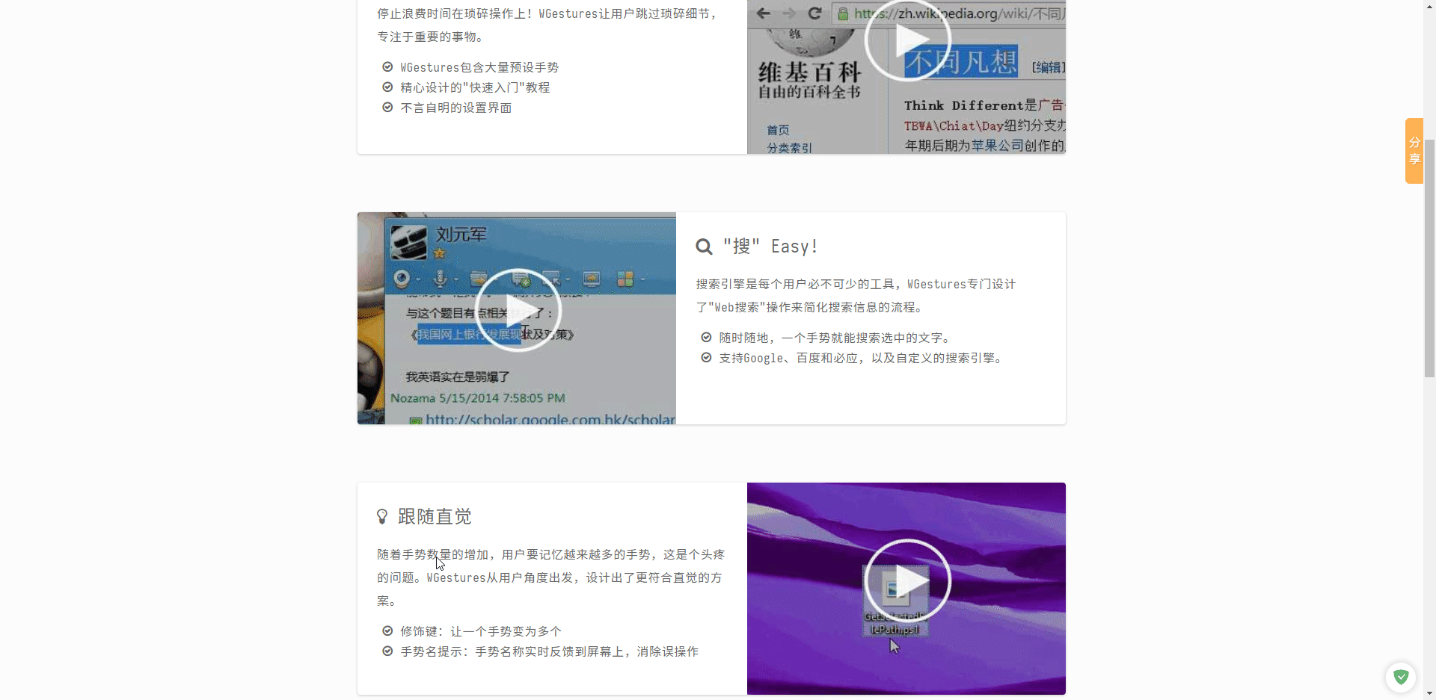Click the page vertical scrollbar thumb
The image size is (1436, 700).
(1429, 258)
